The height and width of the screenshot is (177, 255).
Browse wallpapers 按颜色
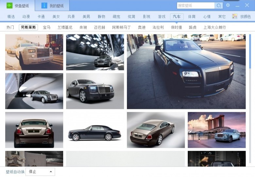click(x=246, y=17)
